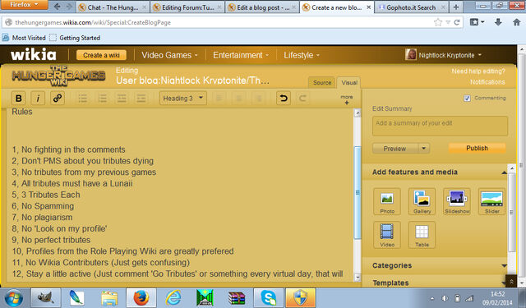Open the Lifestyle menu
Viewport: 526px width, 308px height.
coord(302,55)
